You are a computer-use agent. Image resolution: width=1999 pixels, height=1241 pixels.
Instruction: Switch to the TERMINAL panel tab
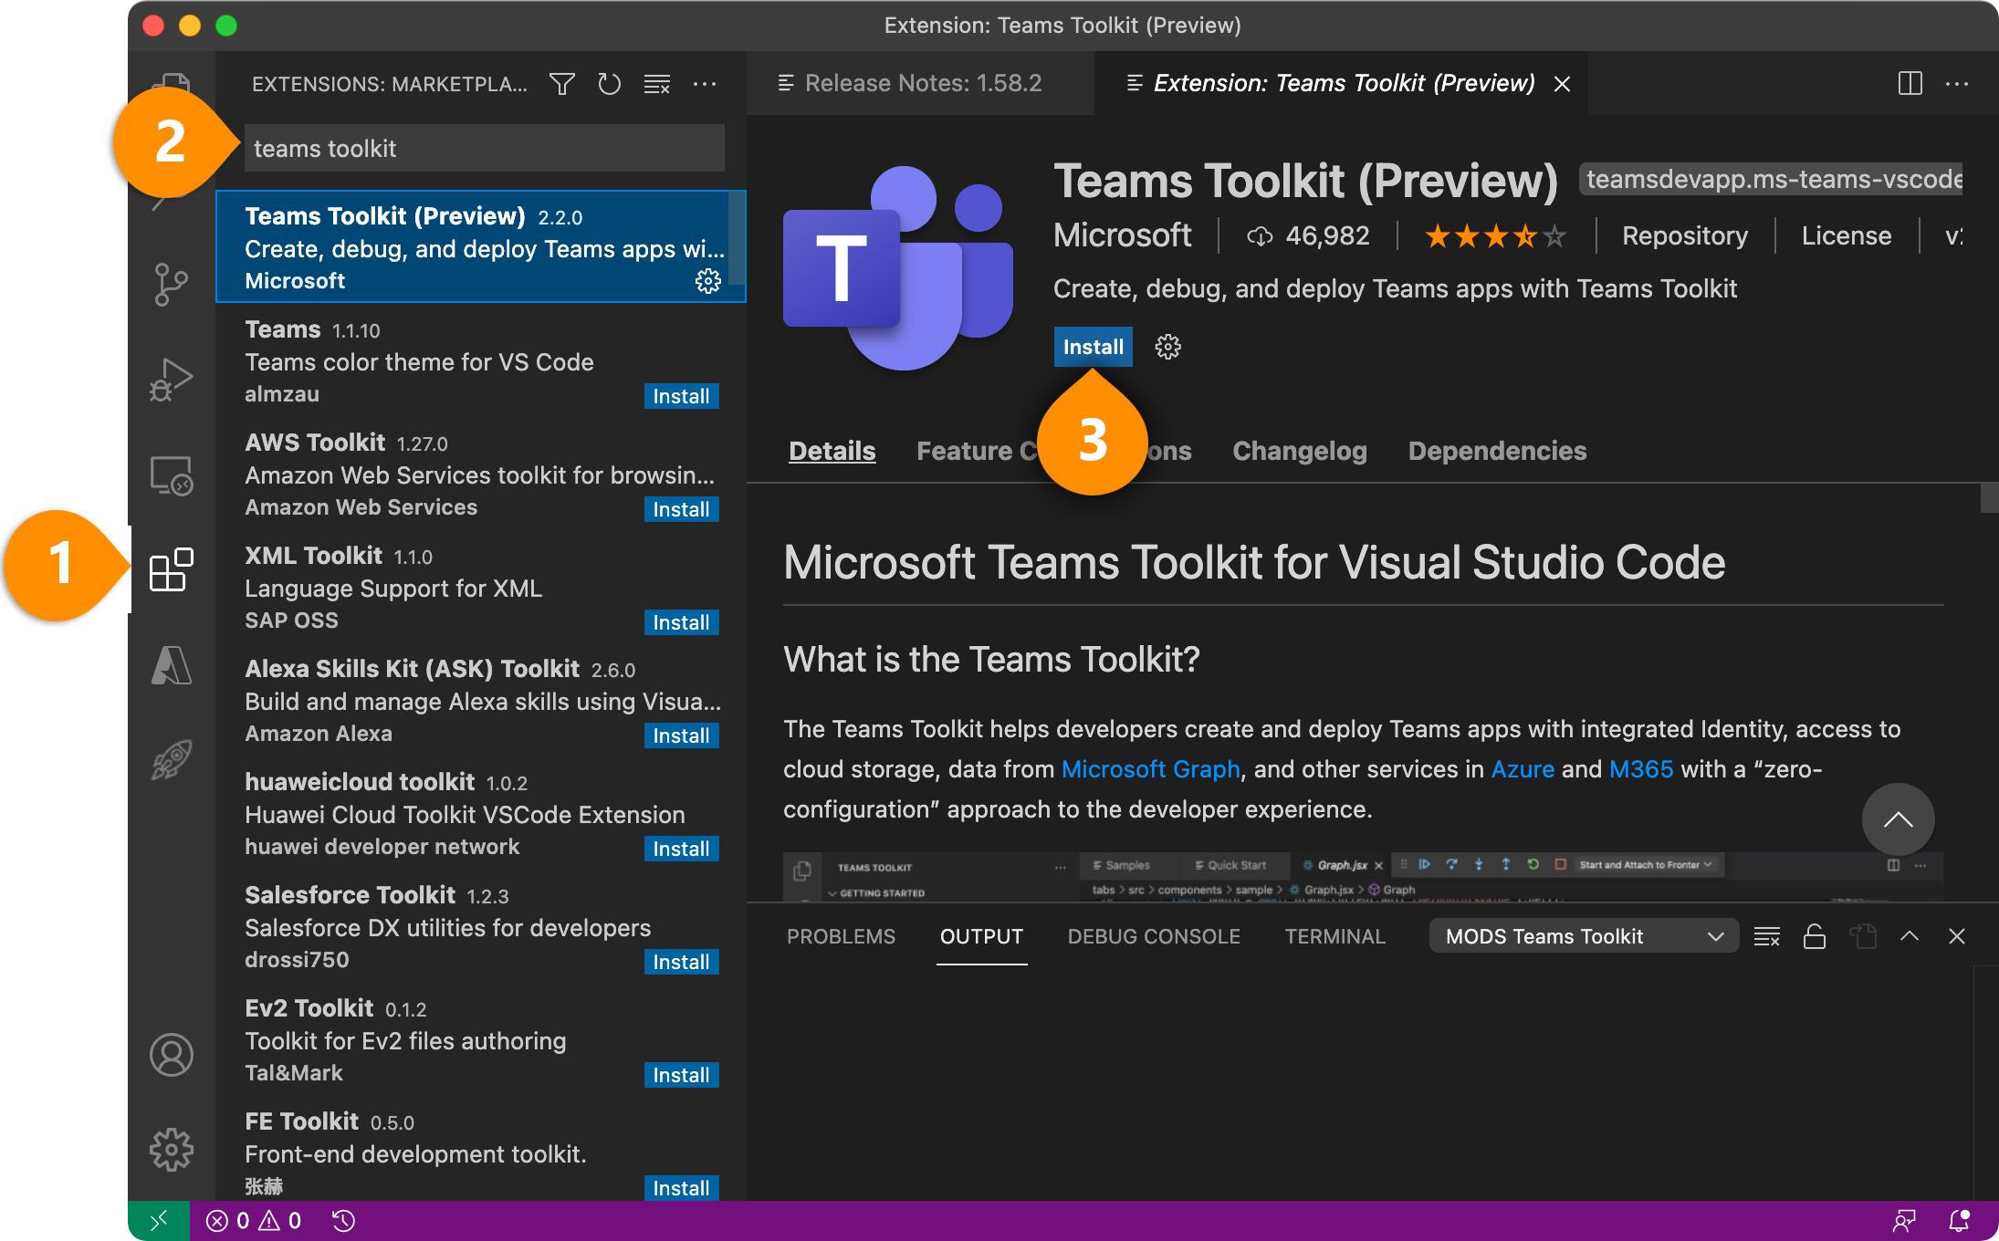click(1334, 935)
